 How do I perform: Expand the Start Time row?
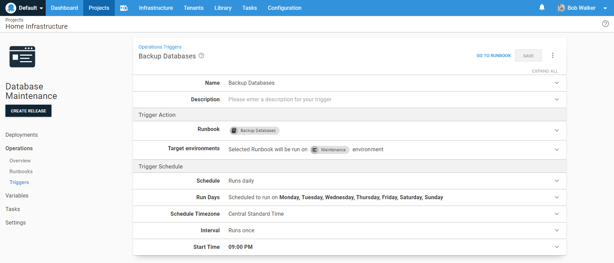[556, 247]
